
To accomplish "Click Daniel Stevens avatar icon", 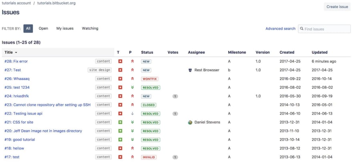I will (x=190, y=122).
